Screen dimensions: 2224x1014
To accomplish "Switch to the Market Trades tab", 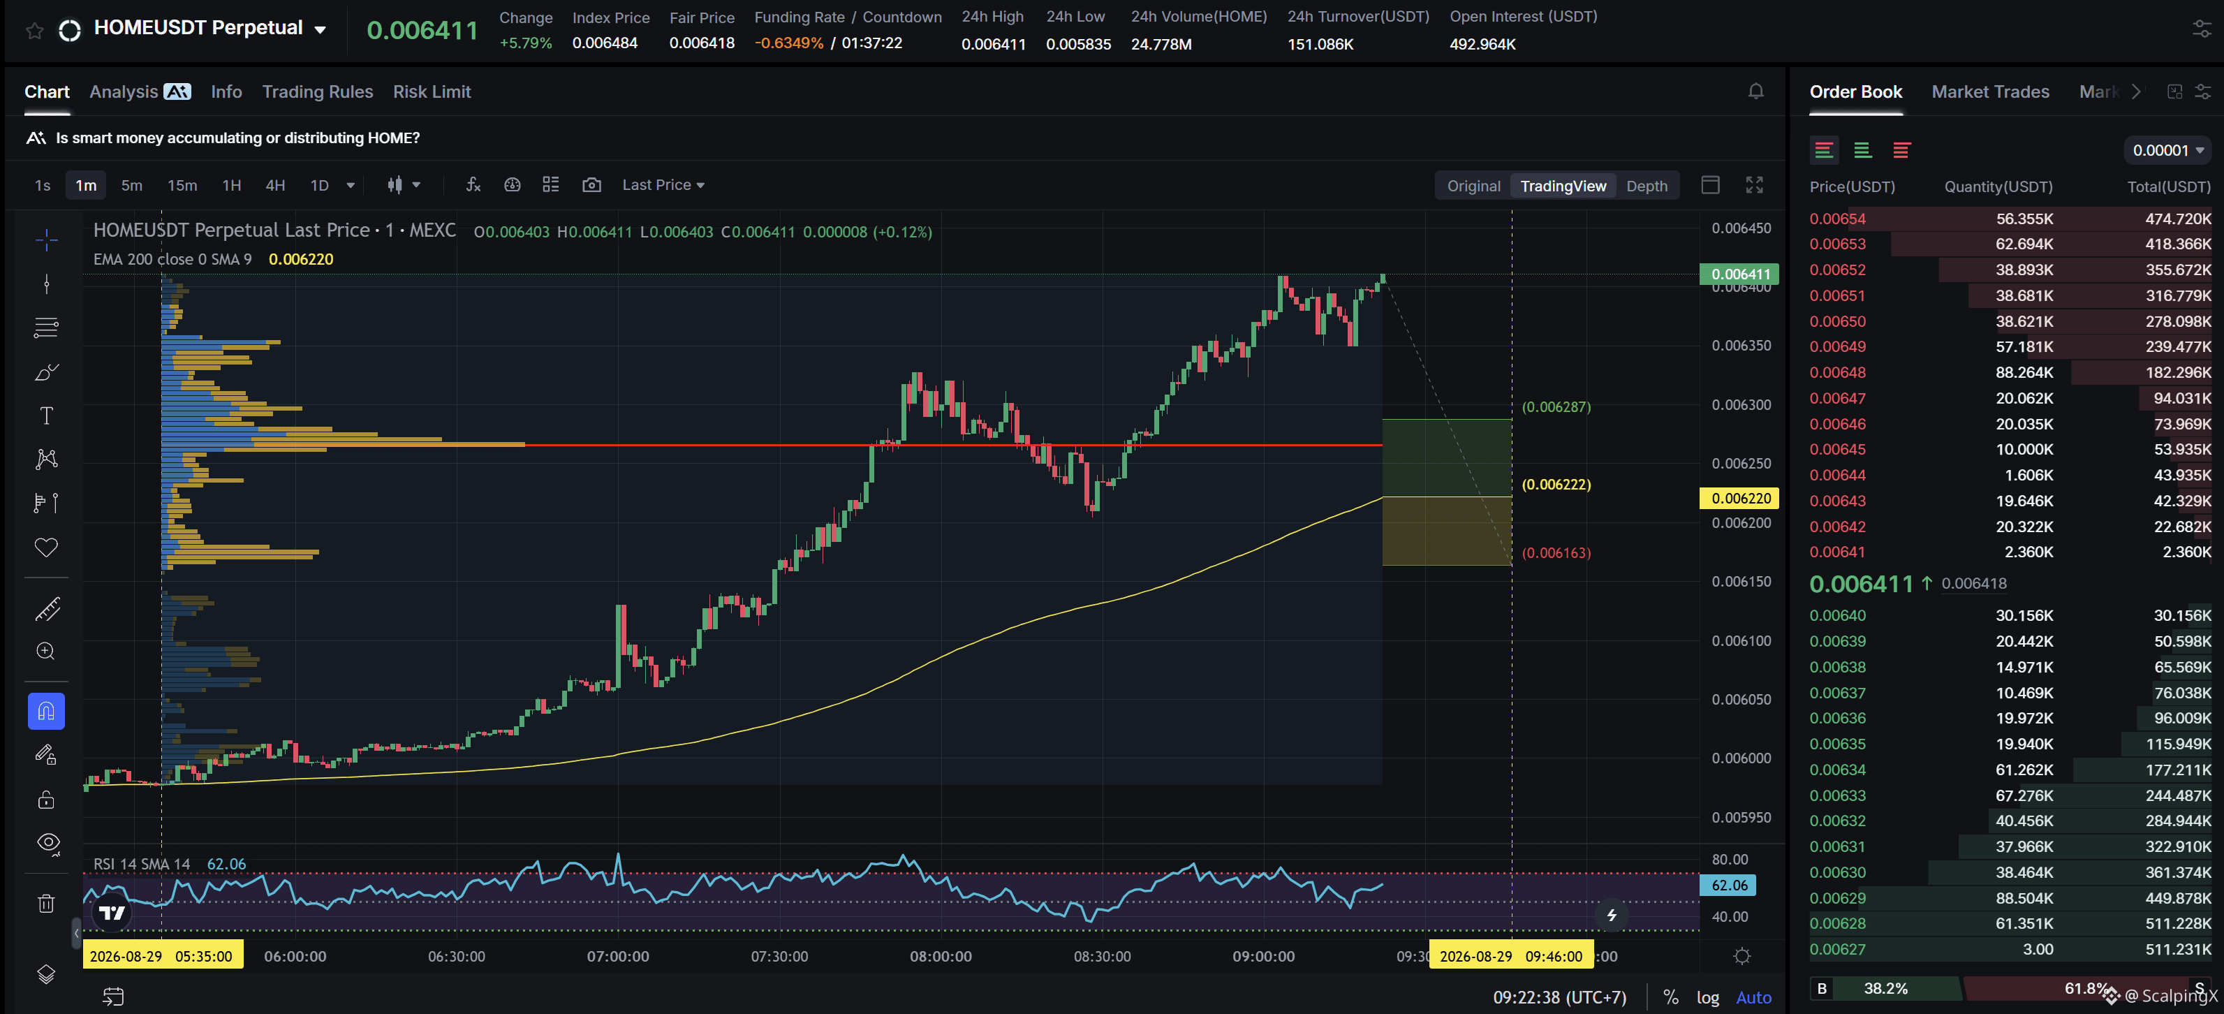I will 1990,91.
